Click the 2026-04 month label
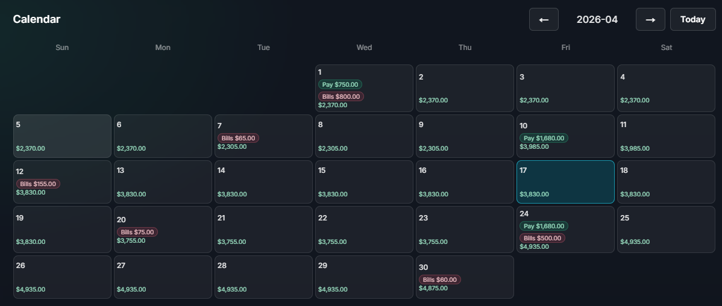 tap(597, 19)
